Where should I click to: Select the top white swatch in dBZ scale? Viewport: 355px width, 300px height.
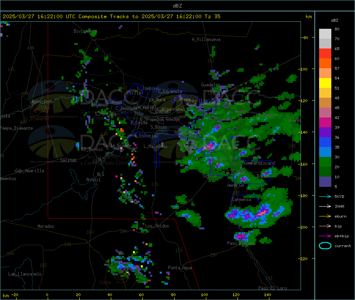325,34
